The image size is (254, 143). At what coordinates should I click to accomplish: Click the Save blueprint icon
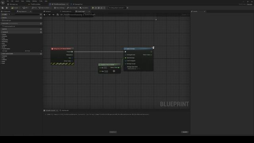(3, 8)
